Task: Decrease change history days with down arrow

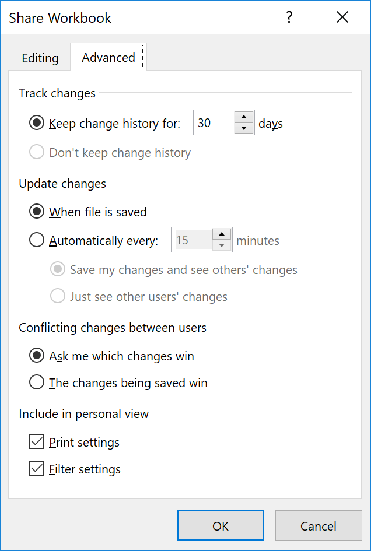Action: 244,129
